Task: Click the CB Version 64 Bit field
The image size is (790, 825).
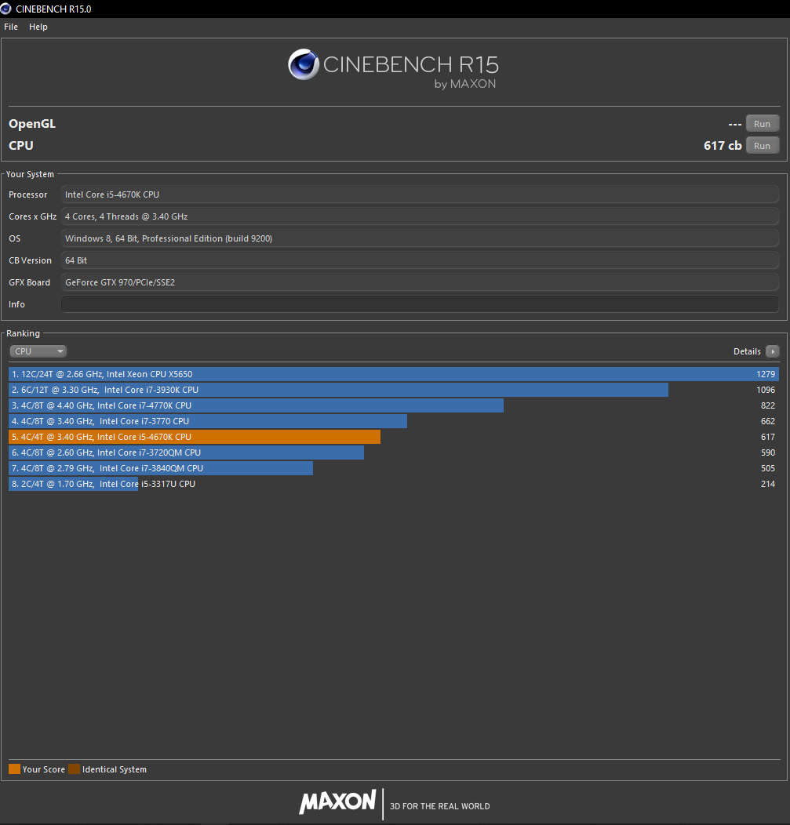Action: click(420, 260)
